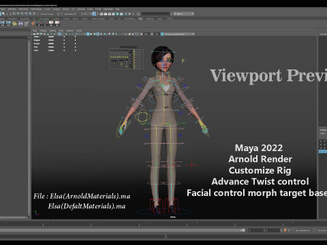Open viewport color management view transform dropdown
The width and height of the screenshot is (327, 245).
click(179, 34)
